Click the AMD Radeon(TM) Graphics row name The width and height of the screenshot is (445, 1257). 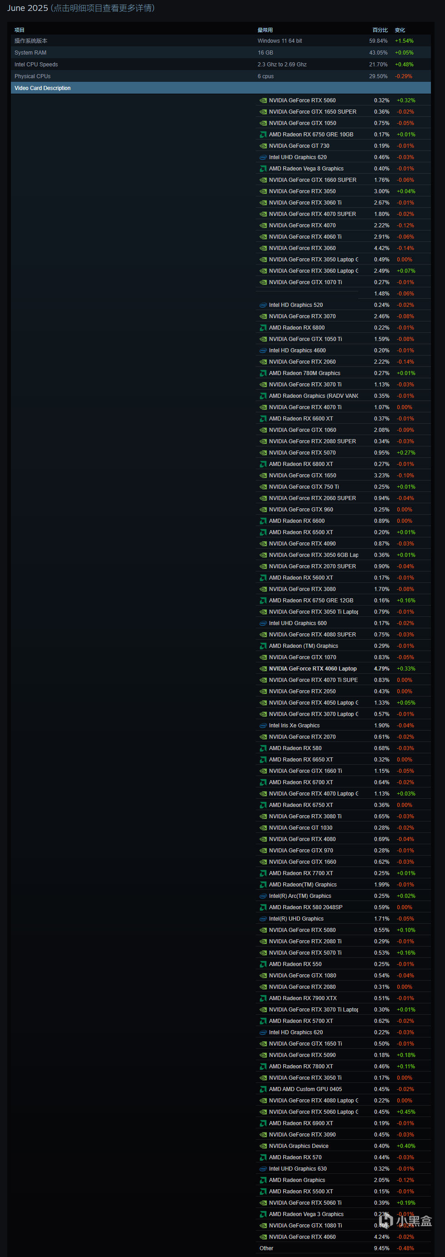(x=303, y=885)
